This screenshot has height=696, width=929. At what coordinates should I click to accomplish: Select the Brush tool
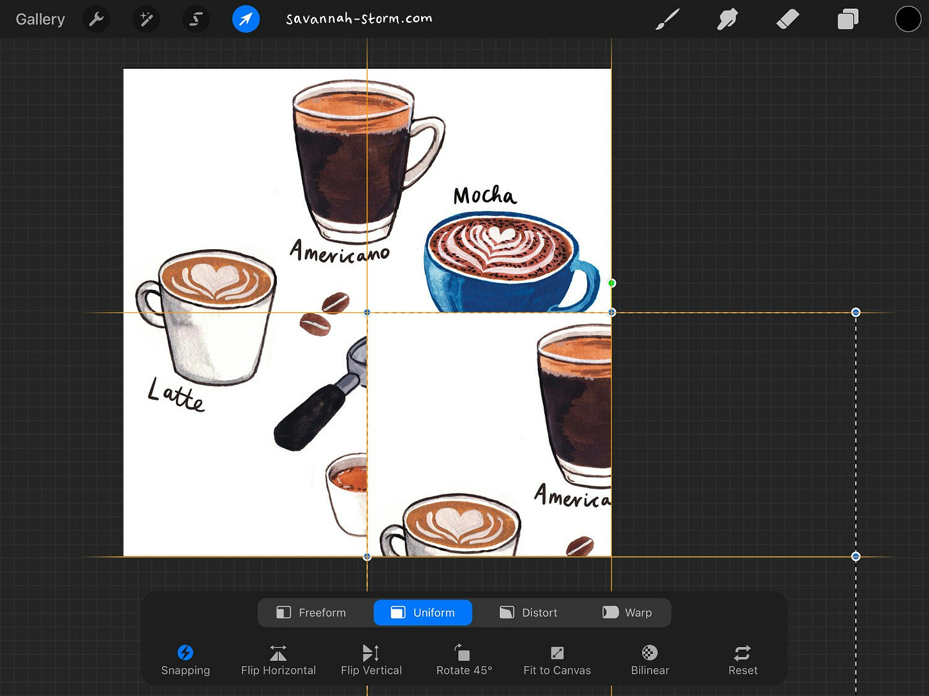click(667, 19)
